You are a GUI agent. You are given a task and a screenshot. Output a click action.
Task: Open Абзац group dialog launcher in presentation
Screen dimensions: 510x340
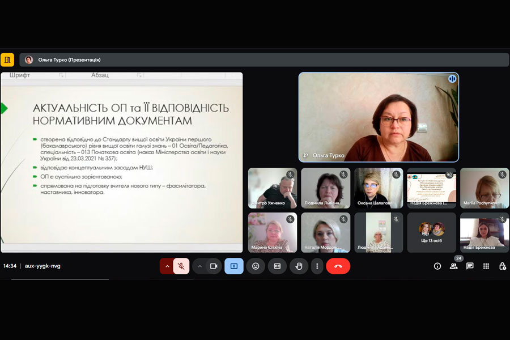tap(139, 75)
